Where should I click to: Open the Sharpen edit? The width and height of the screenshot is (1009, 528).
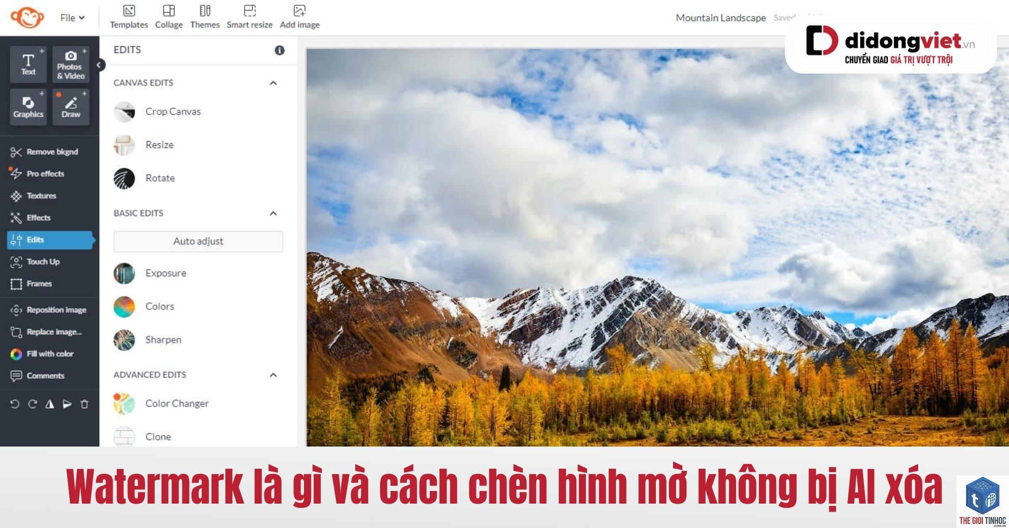click(x=148, y=340)
